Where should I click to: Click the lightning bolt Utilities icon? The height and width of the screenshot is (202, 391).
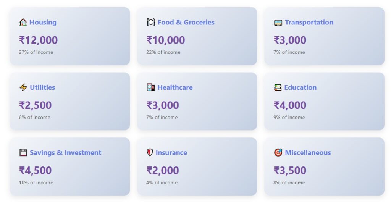point(23,87)
